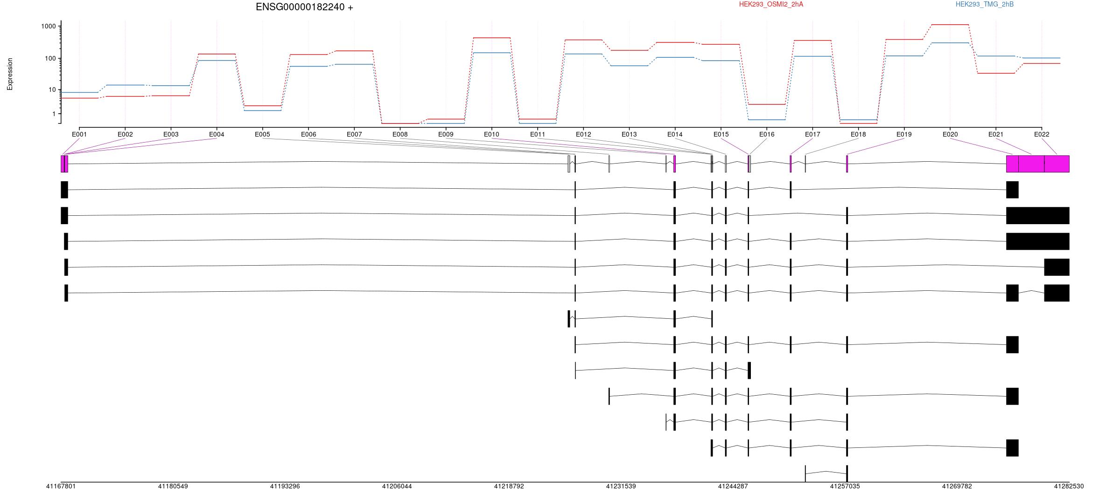Select exon label E015
1120x494 pixels.
point(721,135)
